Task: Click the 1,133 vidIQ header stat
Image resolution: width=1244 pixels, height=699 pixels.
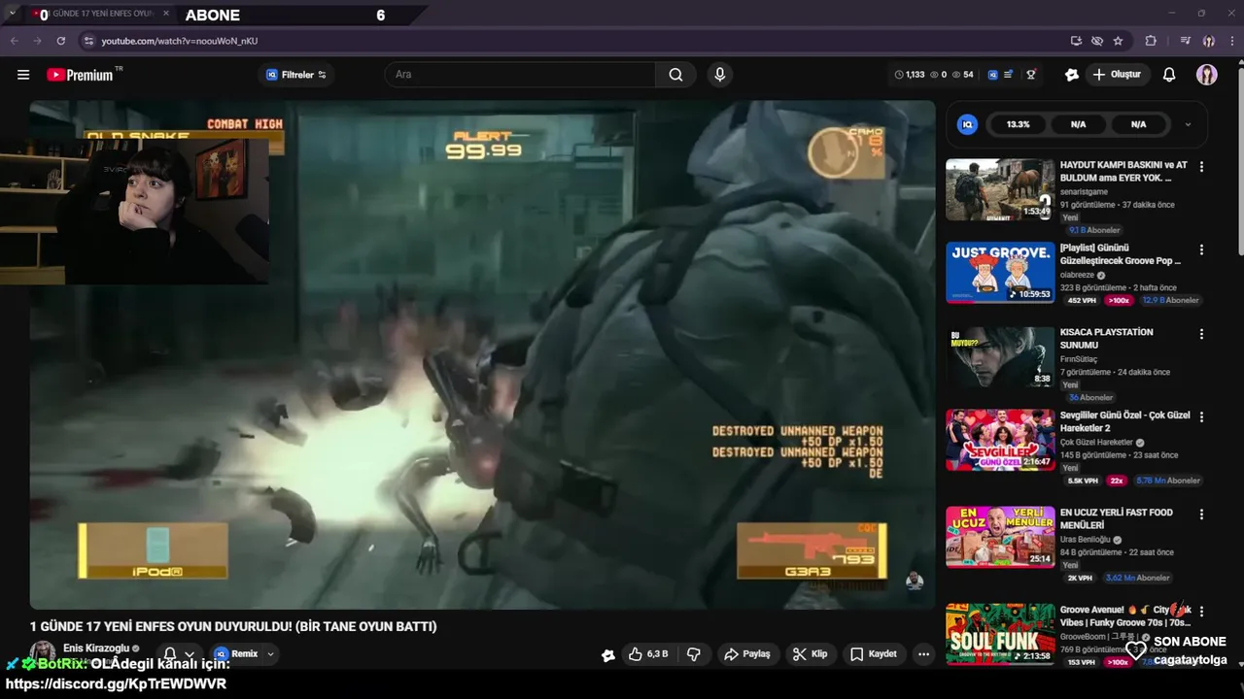Action: 910,75
